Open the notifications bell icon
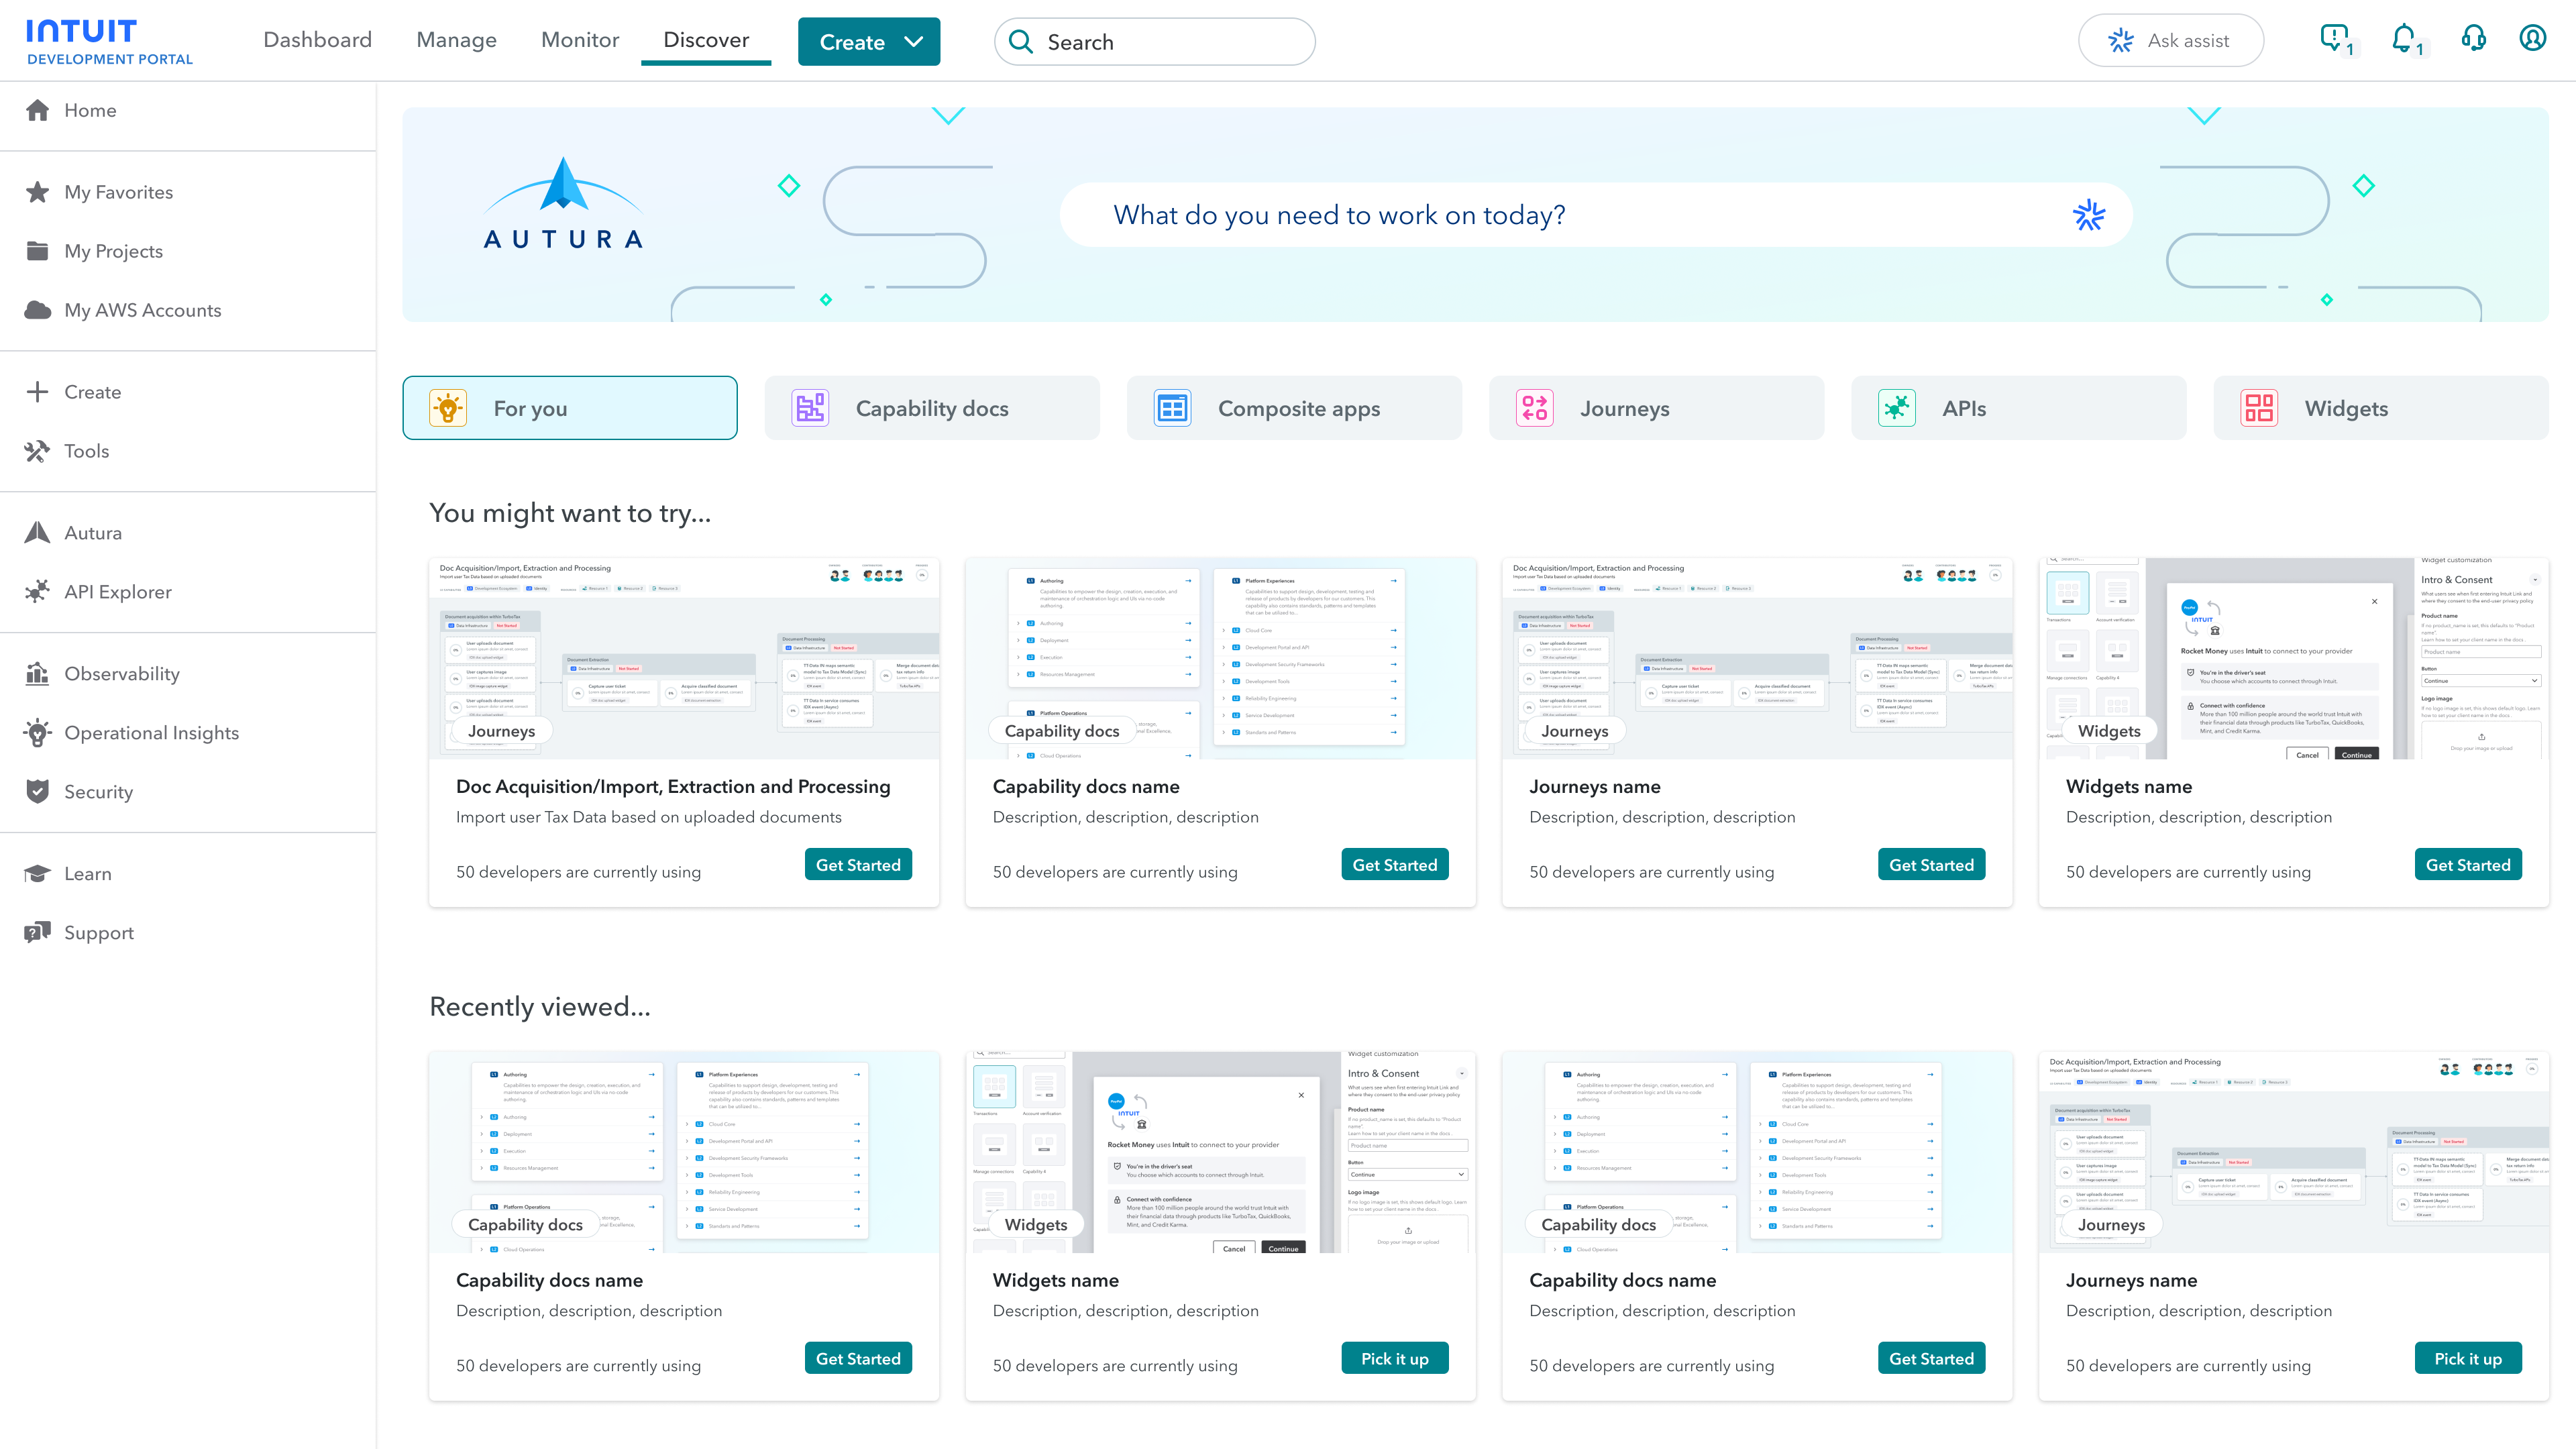This screenshot has width=2576, height=1449. [x=2403, y=39]
